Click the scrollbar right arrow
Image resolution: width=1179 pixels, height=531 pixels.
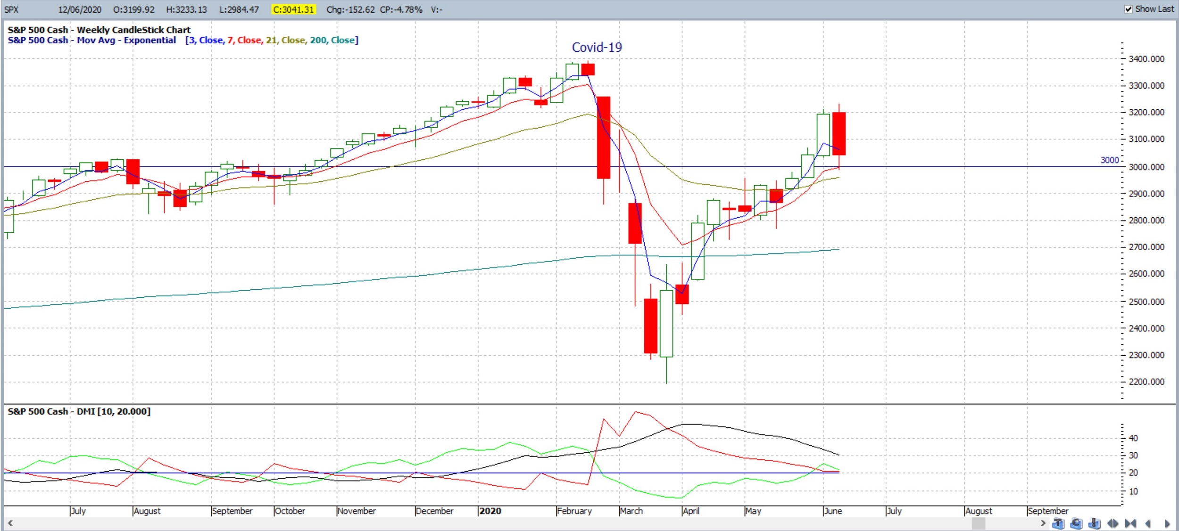(x=1043, y=523)
